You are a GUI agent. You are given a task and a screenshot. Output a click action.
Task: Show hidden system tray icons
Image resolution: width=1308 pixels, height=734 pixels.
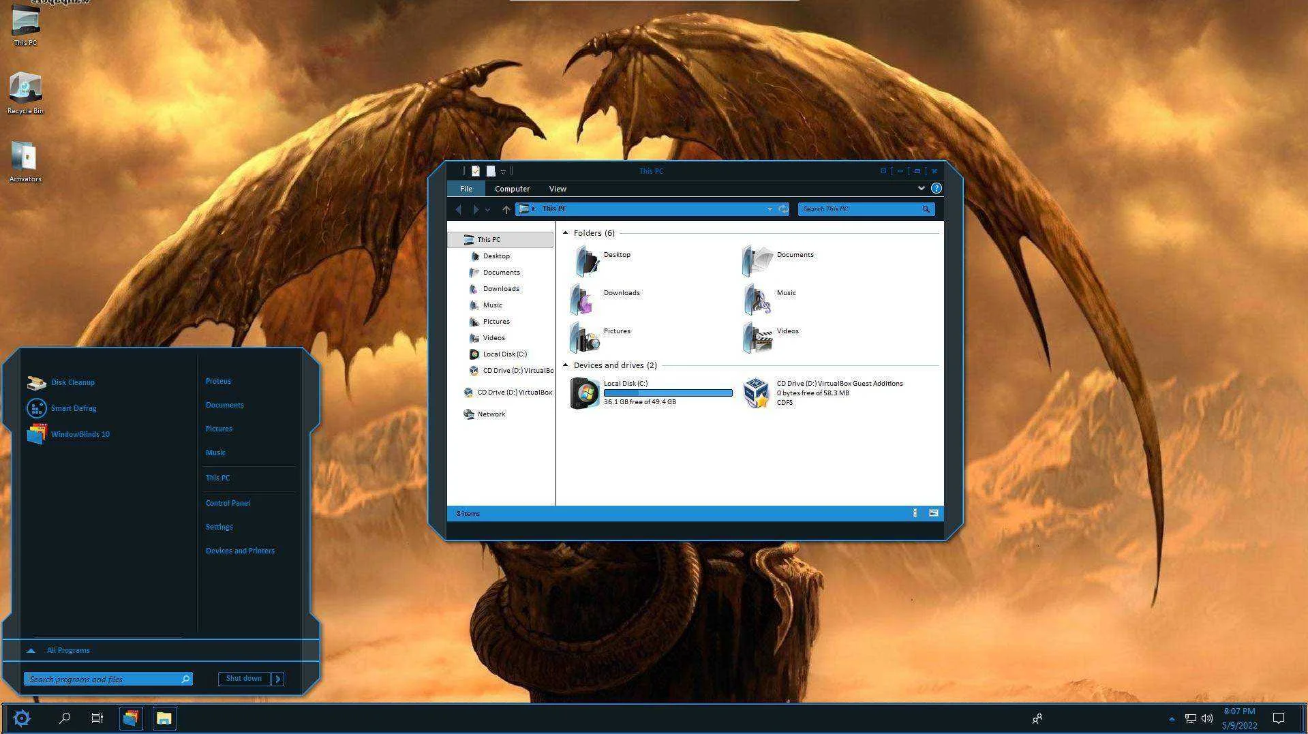click(x=1172, y=718)
